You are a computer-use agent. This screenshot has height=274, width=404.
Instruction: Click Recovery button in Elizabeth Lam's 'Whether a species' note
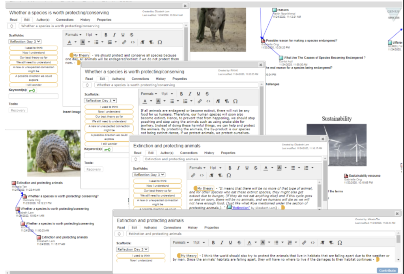18,110
